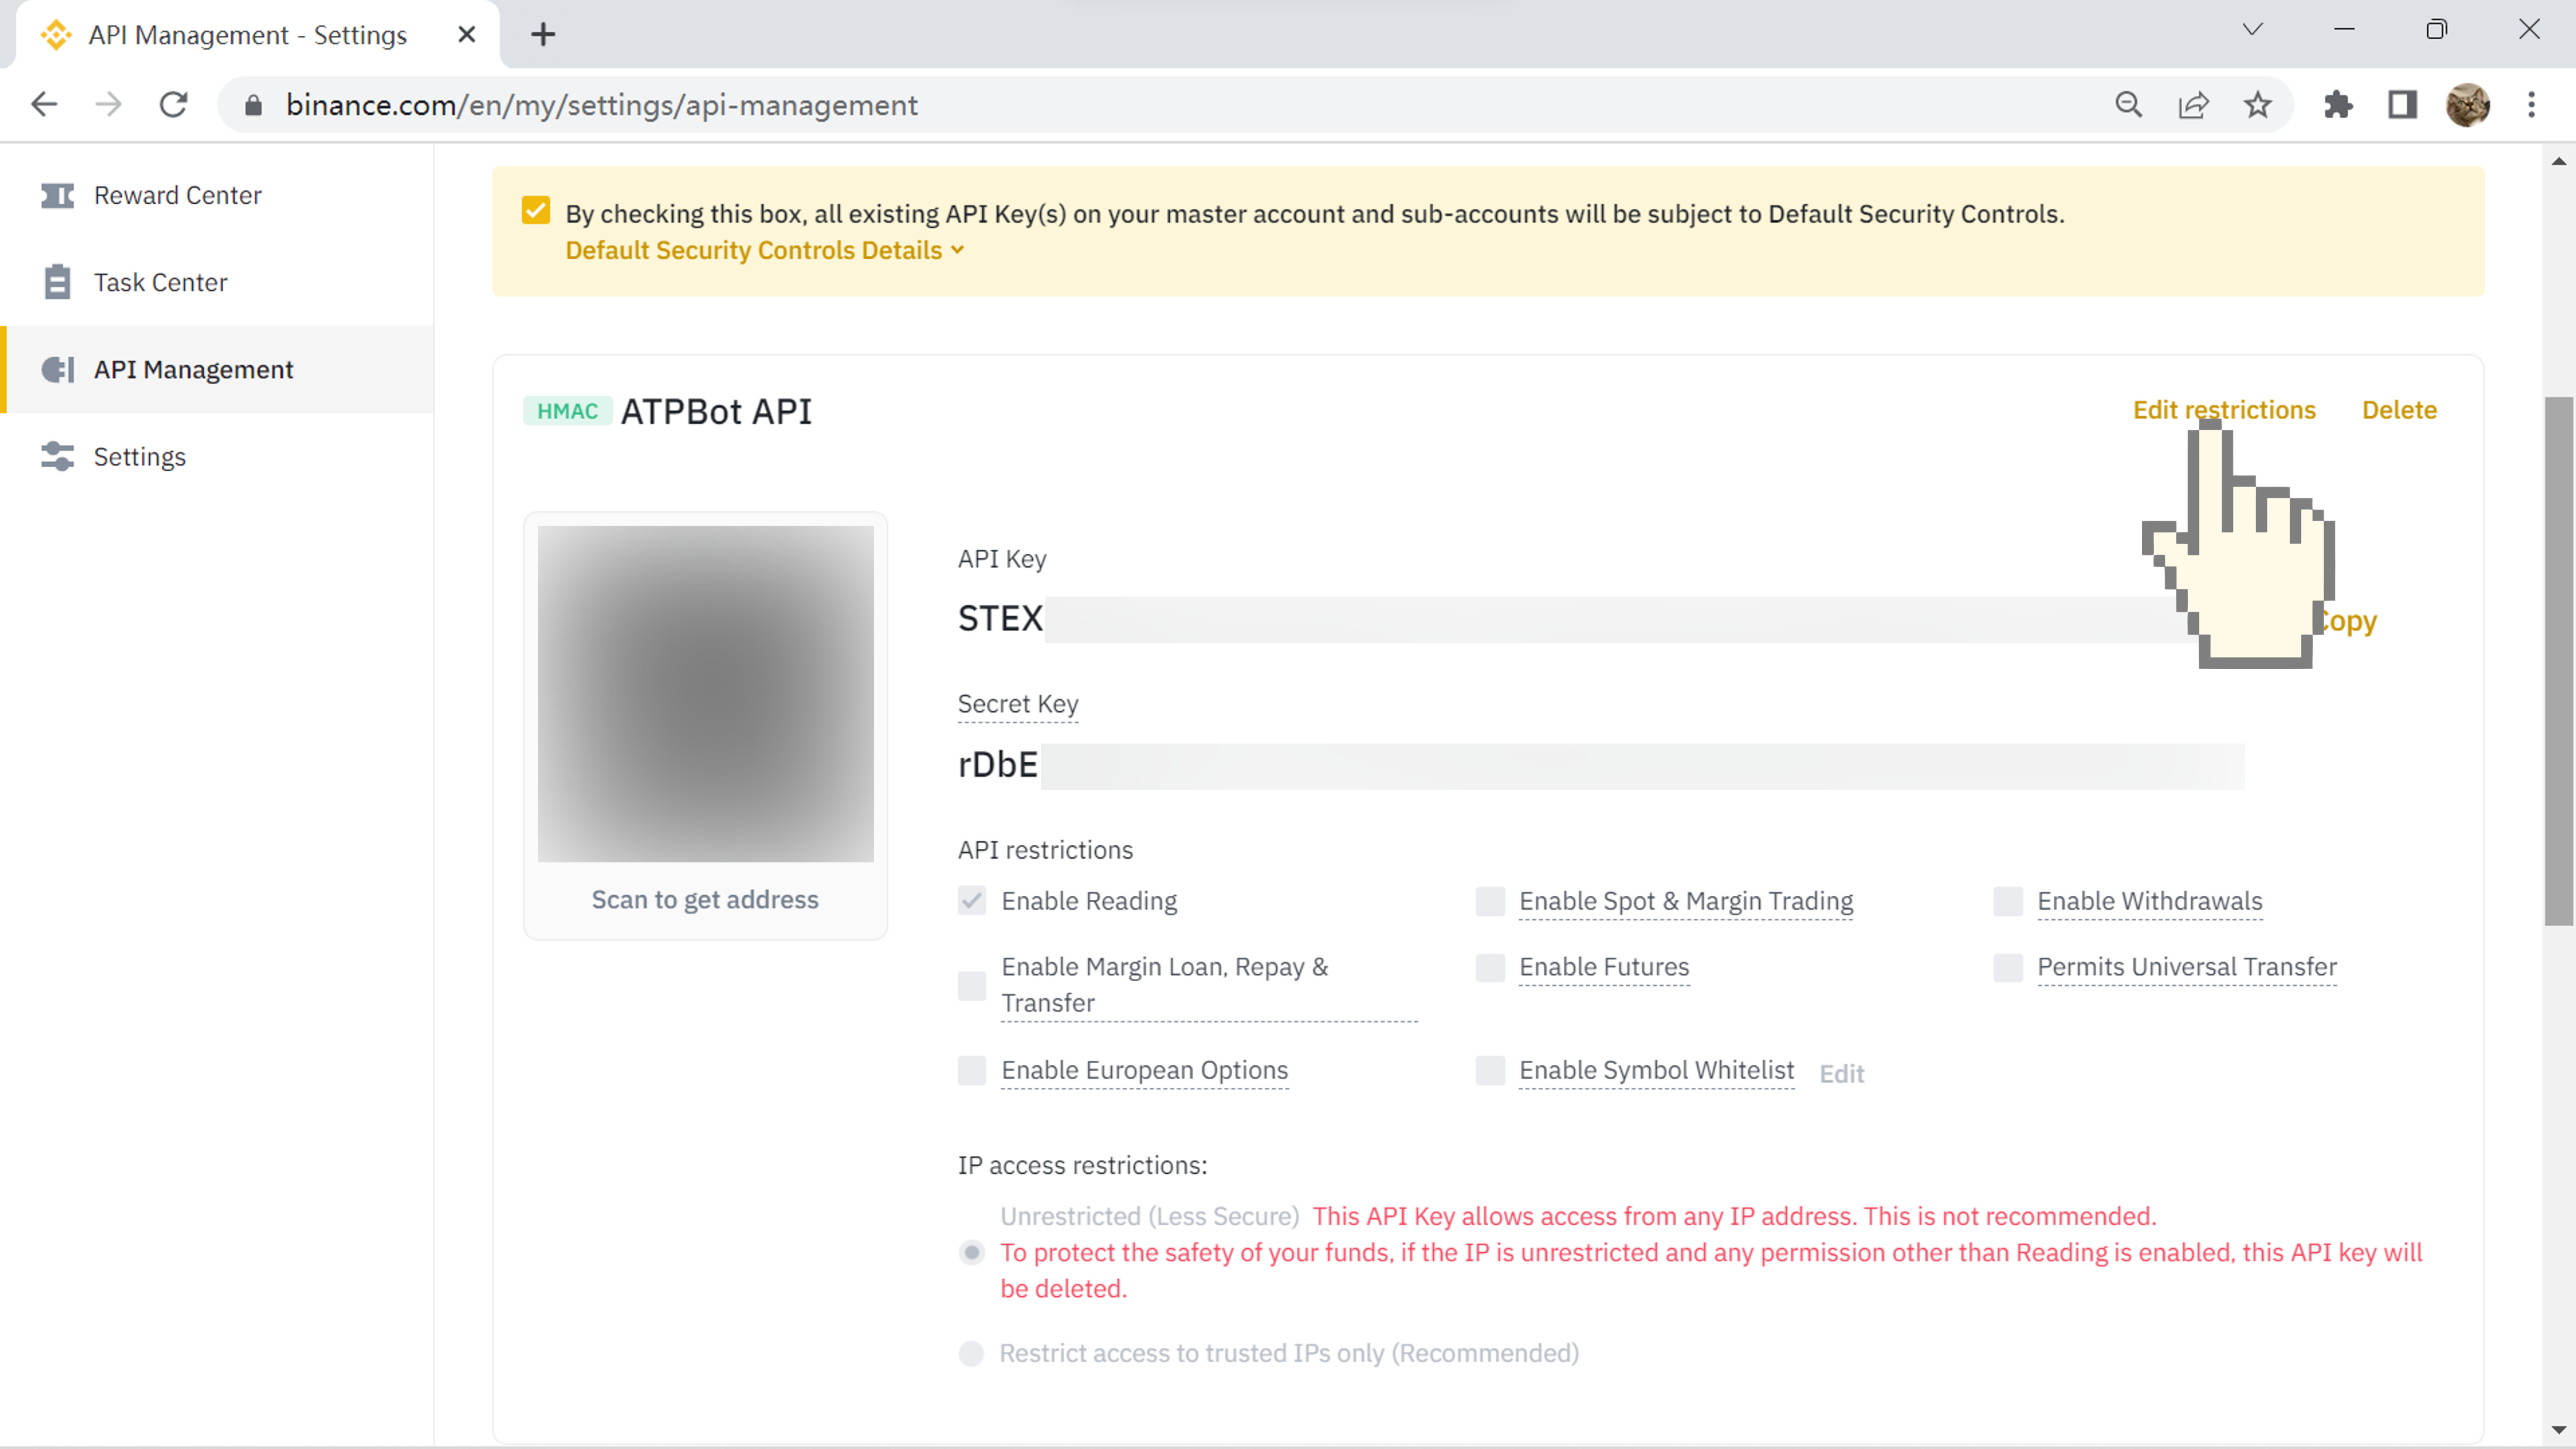This screenshot has width=2576, height=1449.
Task: Bookmark this page with star icon
Action: click(x=2257, y=105)
